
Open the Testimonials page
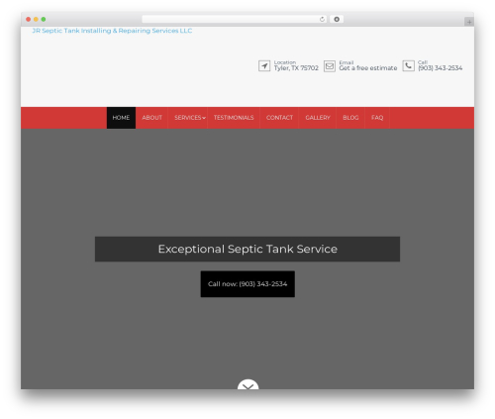pos(234,118)
